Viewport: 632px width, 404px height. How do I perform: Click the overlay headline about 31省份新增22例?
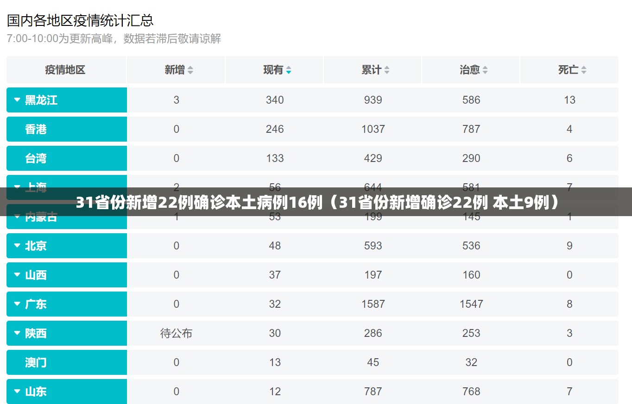(x=317, y=203)
